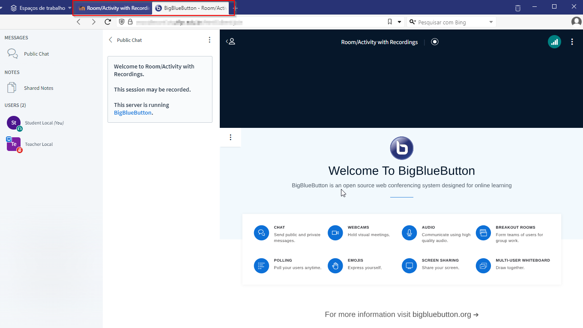
Task: Open the browser profile avatar icon
Action: coord(576,21)
